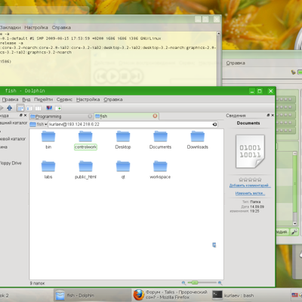Viewport: 302px width, 302px height.
Task: Open the Downloads folder
Action: pos(198,140)
